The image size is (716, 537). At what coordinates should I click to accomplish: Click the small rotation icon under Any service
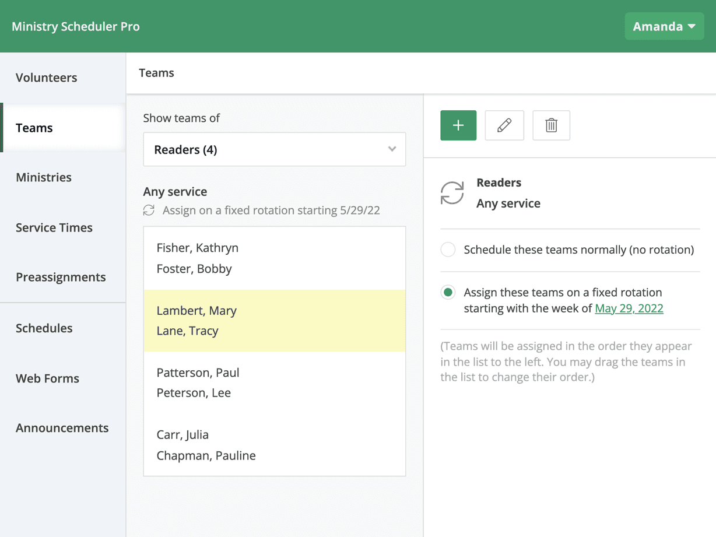(149, 210)
